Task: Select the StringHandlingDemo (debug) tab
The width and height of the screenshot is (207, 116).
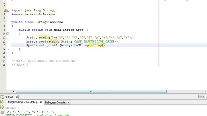Action: tap(22, 102)
